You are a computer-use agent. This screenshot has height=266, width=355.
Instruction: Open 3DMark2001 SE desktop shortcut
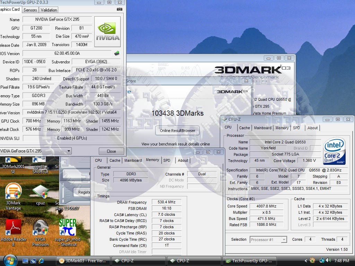click(x=13, y=165)
